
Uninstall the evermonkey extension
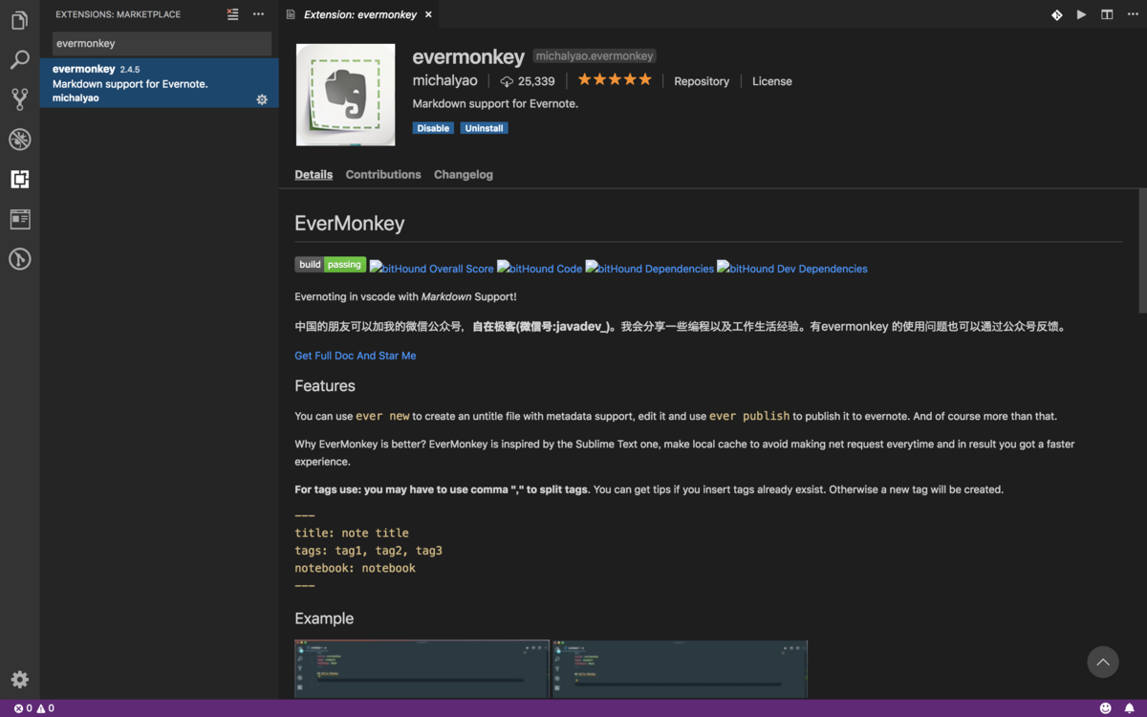pos(484,128)
